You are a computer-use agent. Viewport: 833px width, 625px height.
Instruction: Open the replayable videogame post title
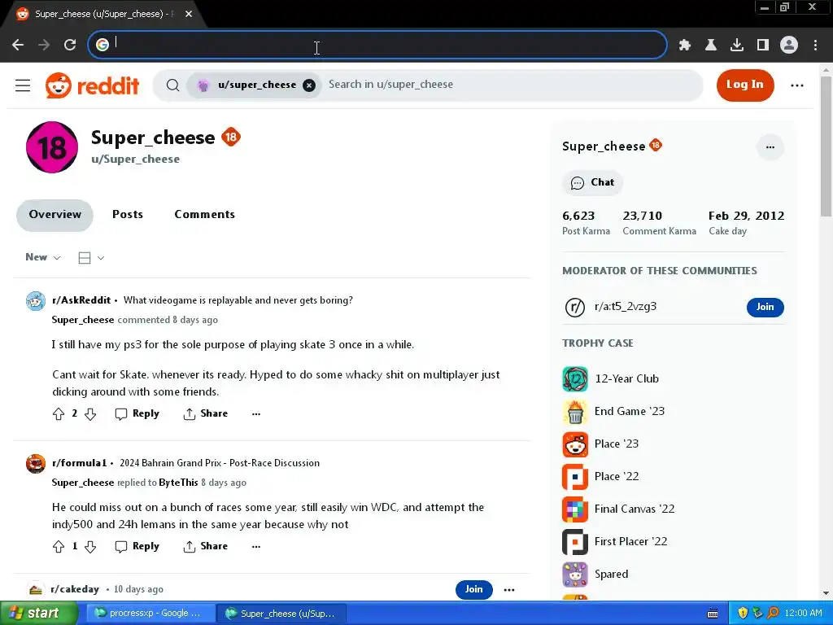click(x=238, y=300)
